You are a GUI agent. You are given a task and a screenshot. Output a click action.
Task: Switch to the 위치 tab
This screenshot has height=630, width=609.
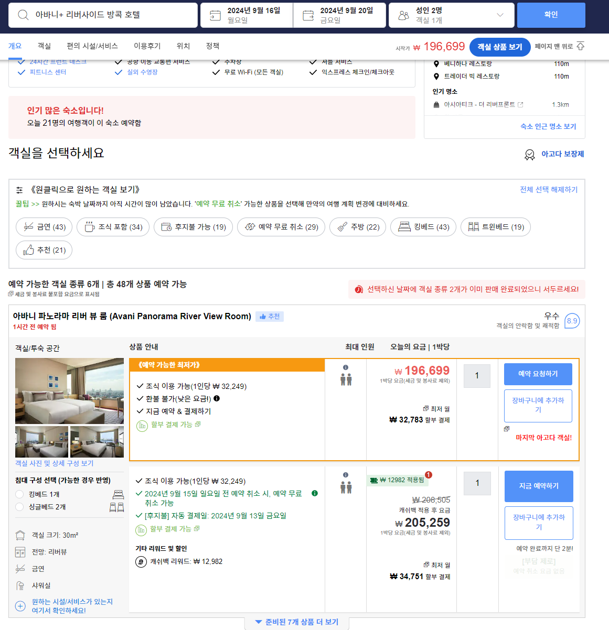tap(184, 46)
